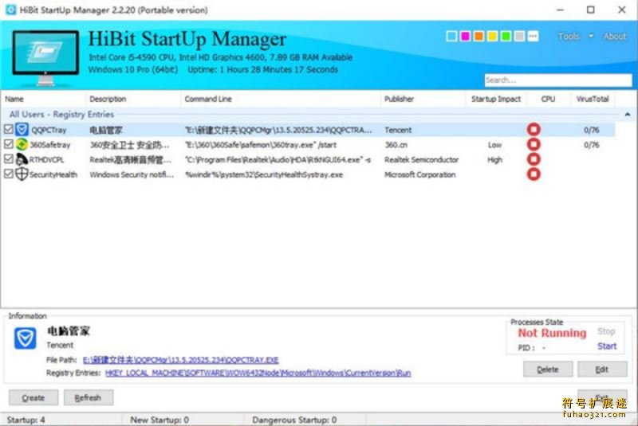Screen dimensions: 638x426
Task: Sort by CPU column header
Action: 548,99
